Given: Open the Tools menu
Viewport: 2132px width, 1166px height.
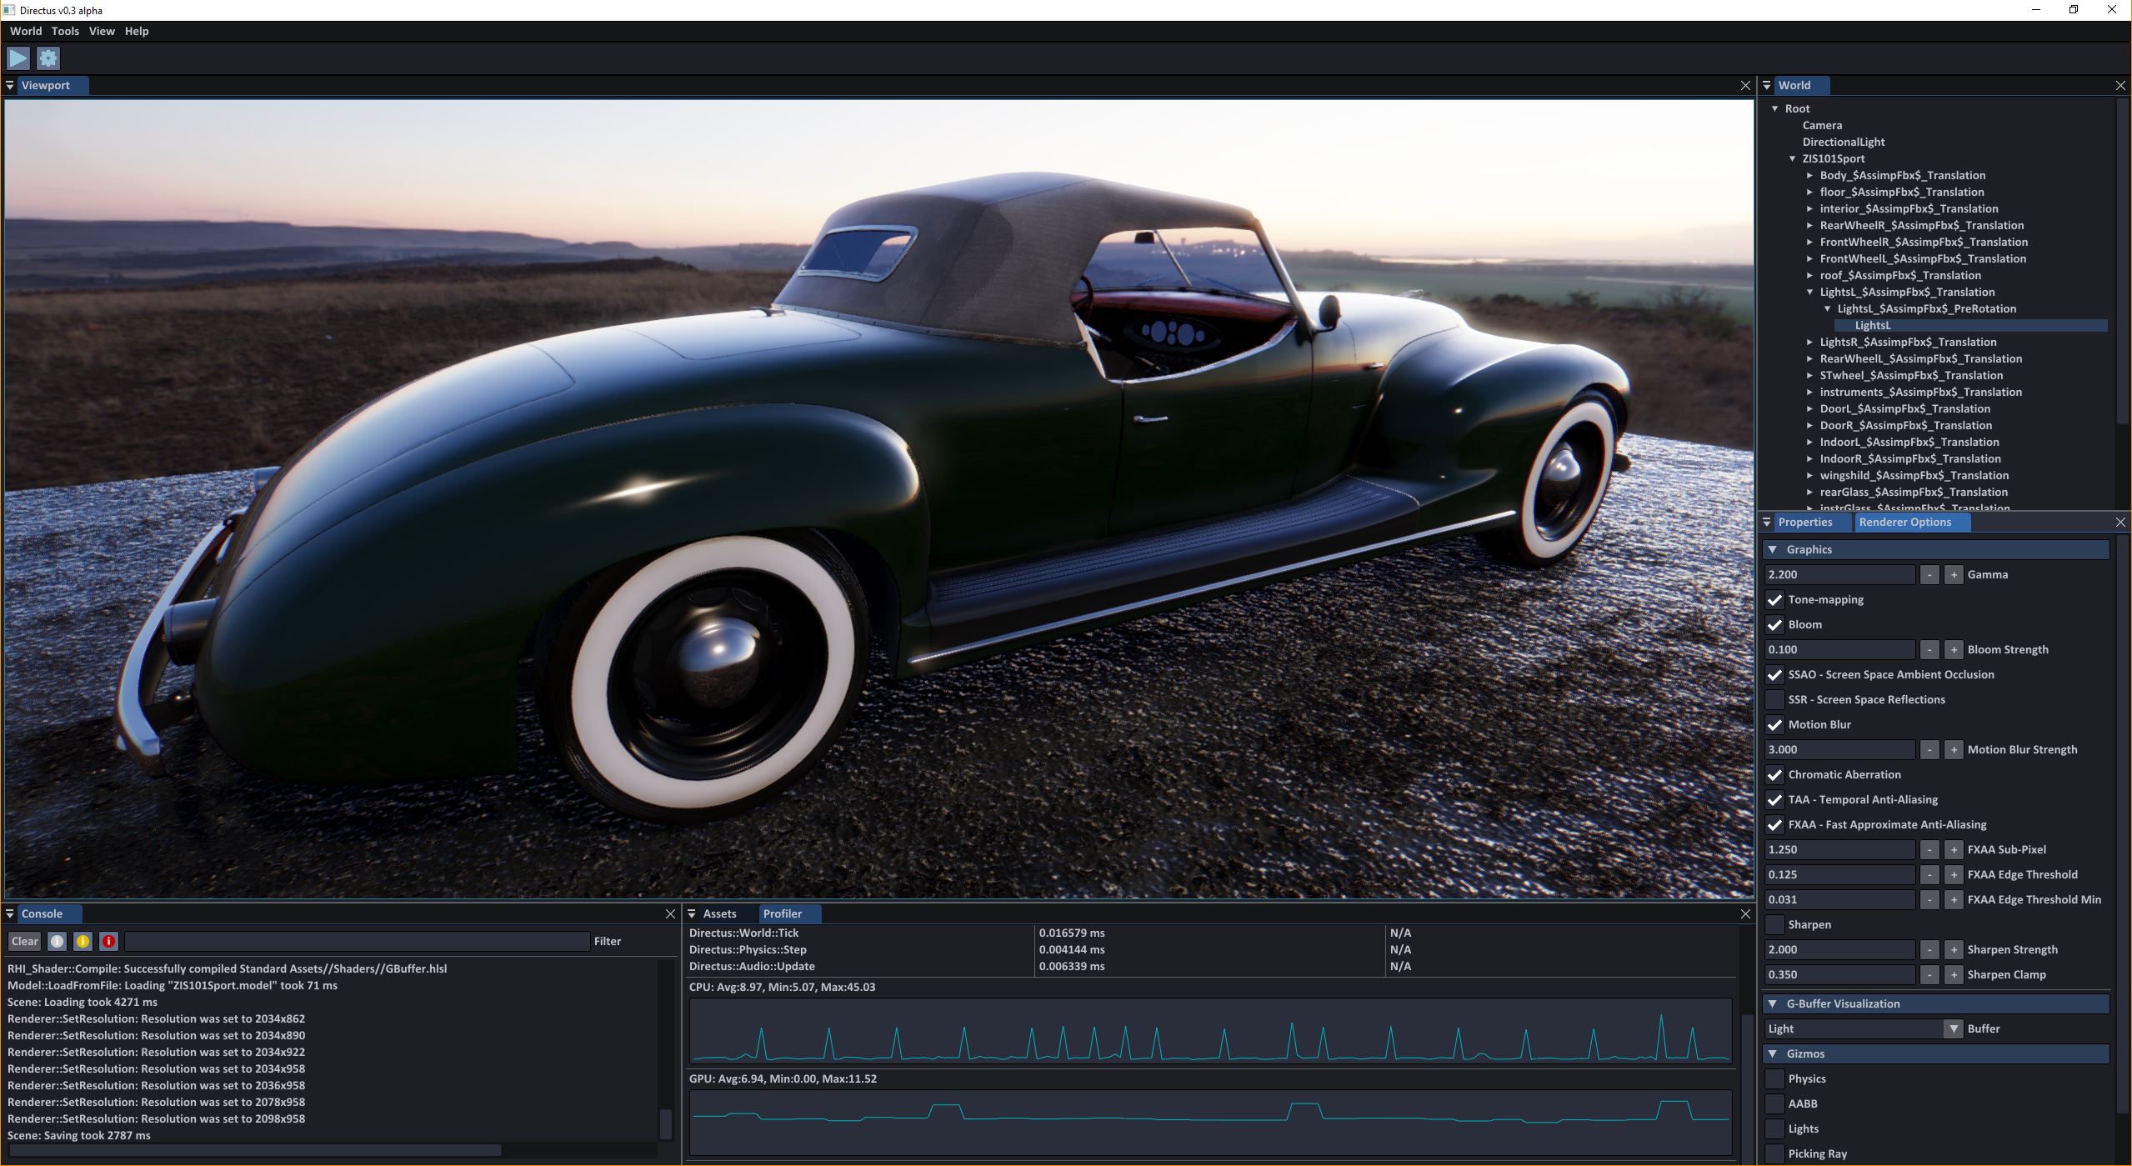Looking at the screenshot, I should coord(65,31).
